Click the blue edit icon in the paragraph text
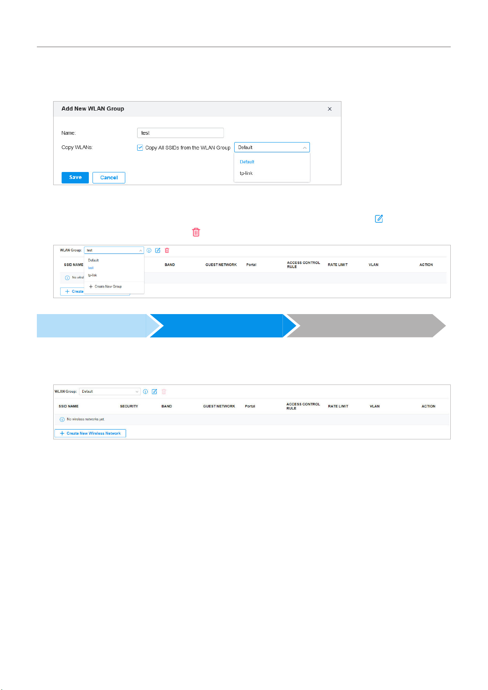Viewport: 488px width, 690px height. coord(379,219)
